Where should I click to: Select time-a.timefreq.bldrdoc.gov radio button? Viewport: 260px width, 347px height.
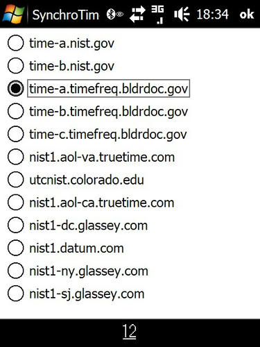tap(98, 89)
